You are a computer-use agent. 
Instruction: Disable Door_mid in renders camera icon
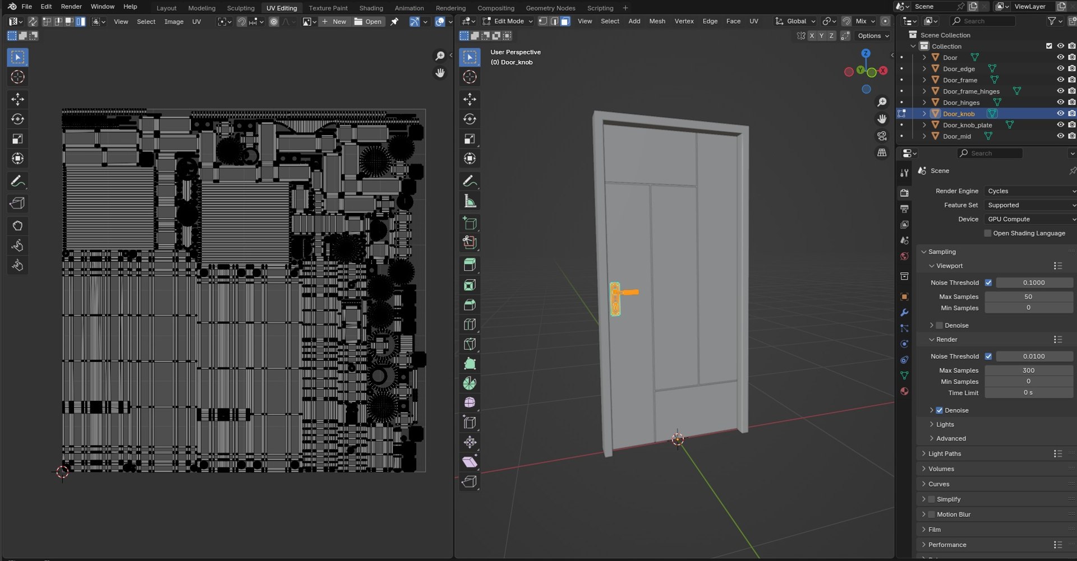click(1071, 136)
